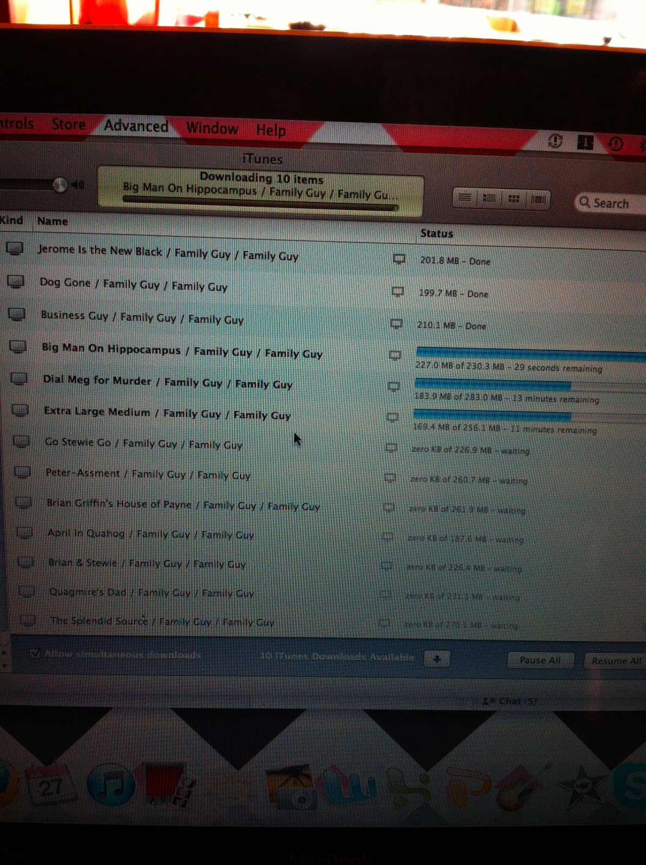646x865 pixels.
Task: Switch to list view
Action: click(464, 198)
